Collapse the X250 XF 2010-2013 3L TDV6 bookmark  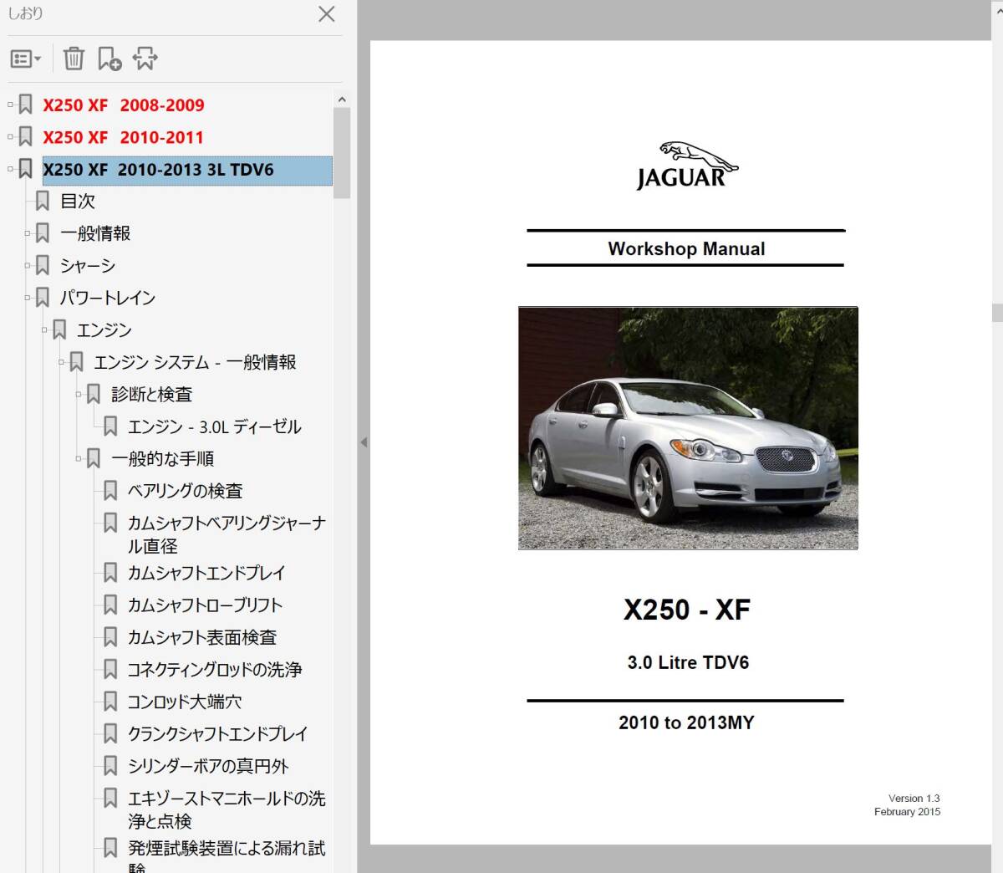point(11,169)
